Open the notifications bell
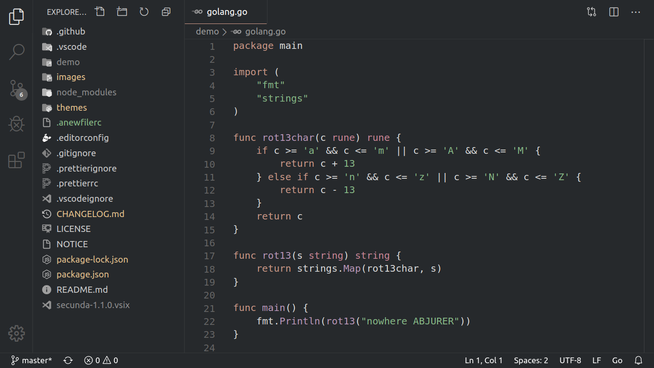654x368 pixels. point(638,360)
